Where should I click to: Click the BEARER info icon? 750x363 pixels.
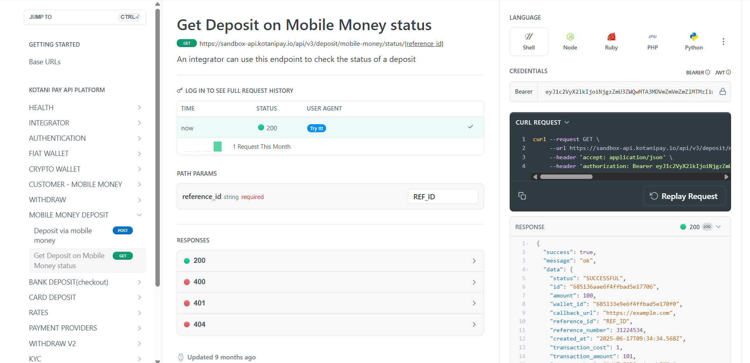point(708,72)
